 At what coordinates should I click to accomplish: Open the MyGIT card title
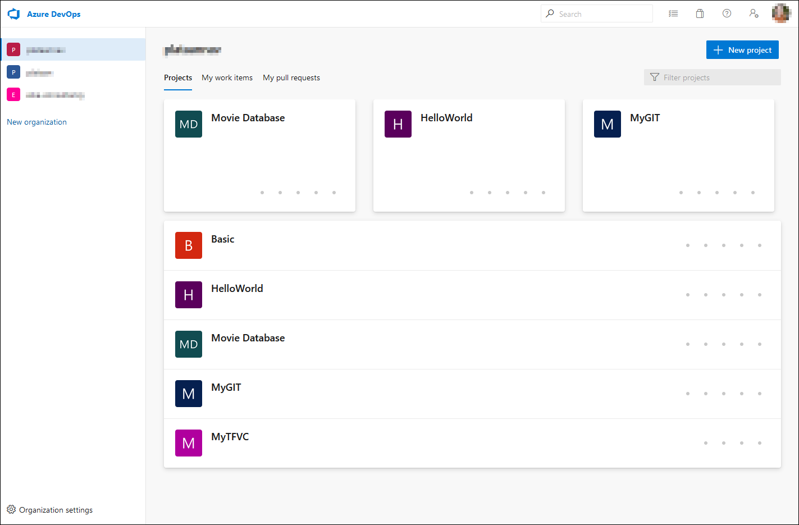pos(645,118)
